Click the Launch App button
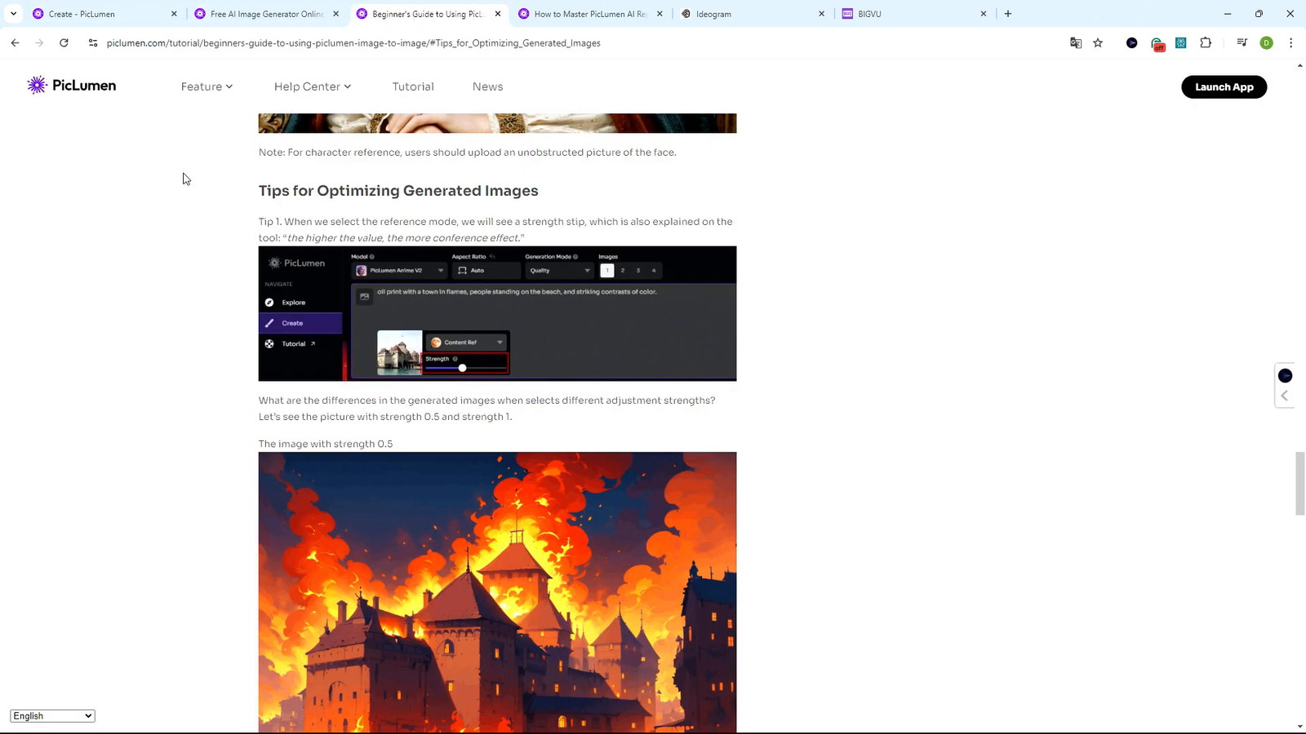Image resolution: width=1306 pixels, height=734 pixels. pyautogui.click(x=1224, y=87)
